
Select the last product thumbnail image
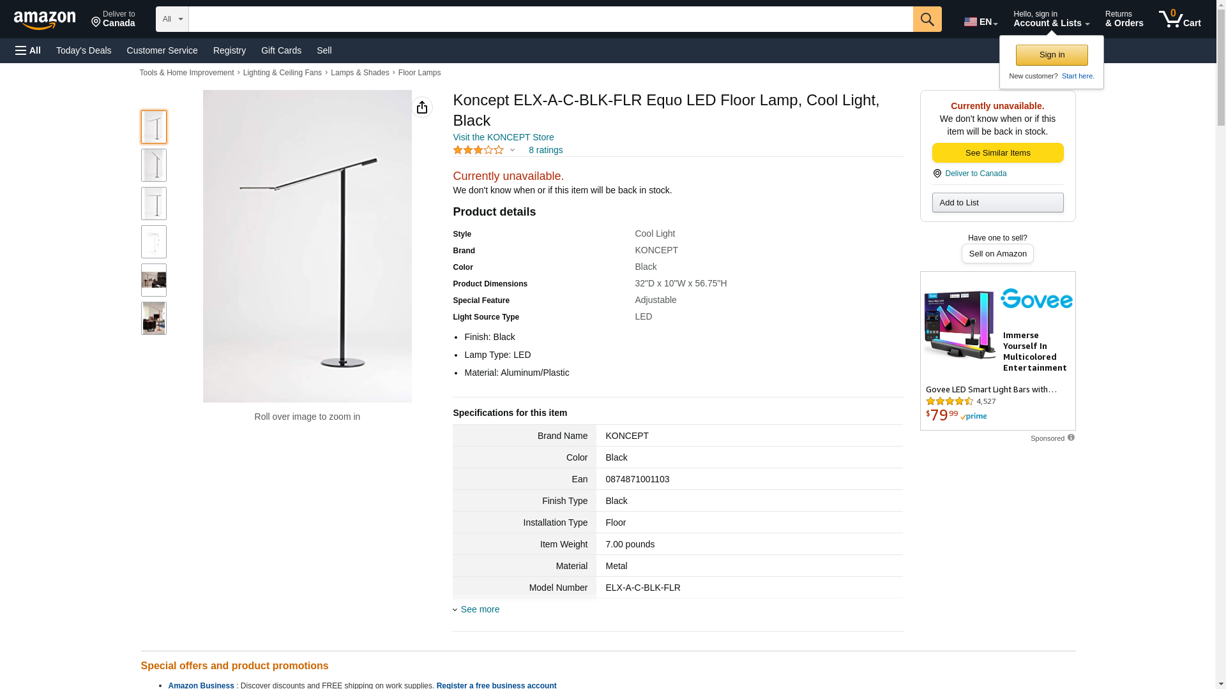tap(154, 318)
